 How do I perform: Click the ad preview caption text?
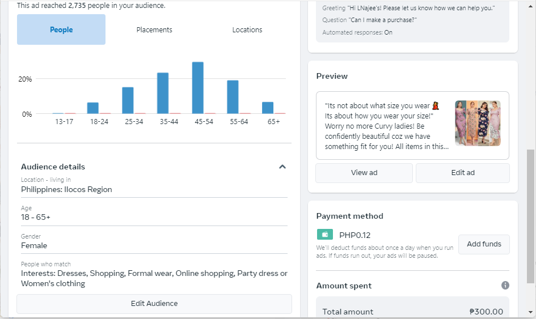385,126
